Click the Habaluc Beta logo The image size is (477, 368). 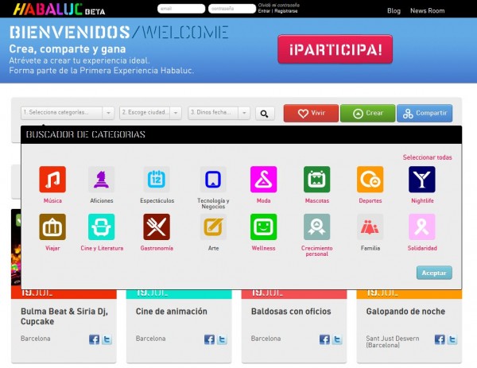(60, 10)
